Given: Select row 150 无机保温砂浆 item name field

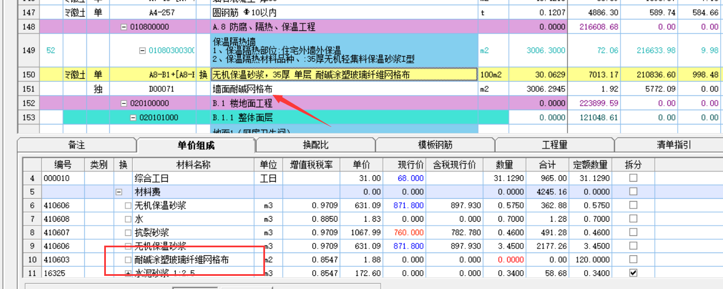Looking at the screenshot, I should (344, 75).
